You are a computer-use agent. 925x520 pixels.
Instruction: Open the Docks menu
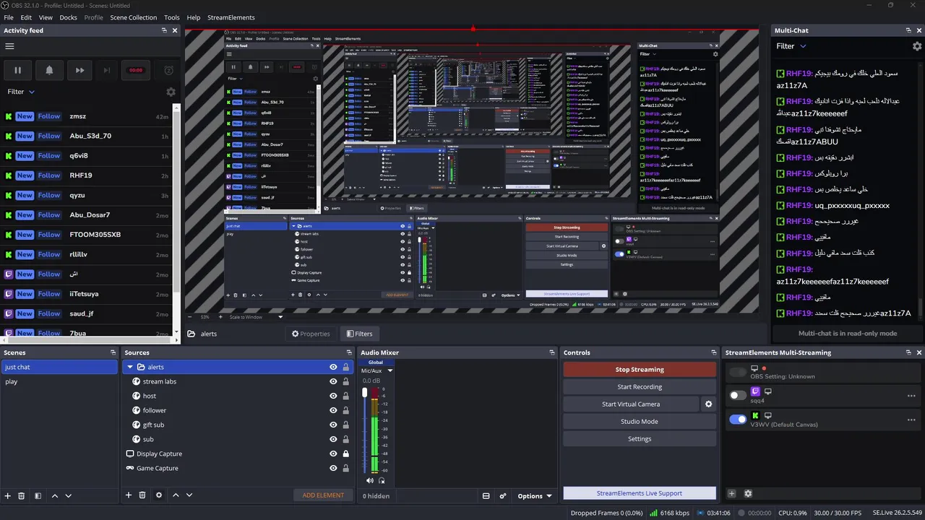point(68,17)
